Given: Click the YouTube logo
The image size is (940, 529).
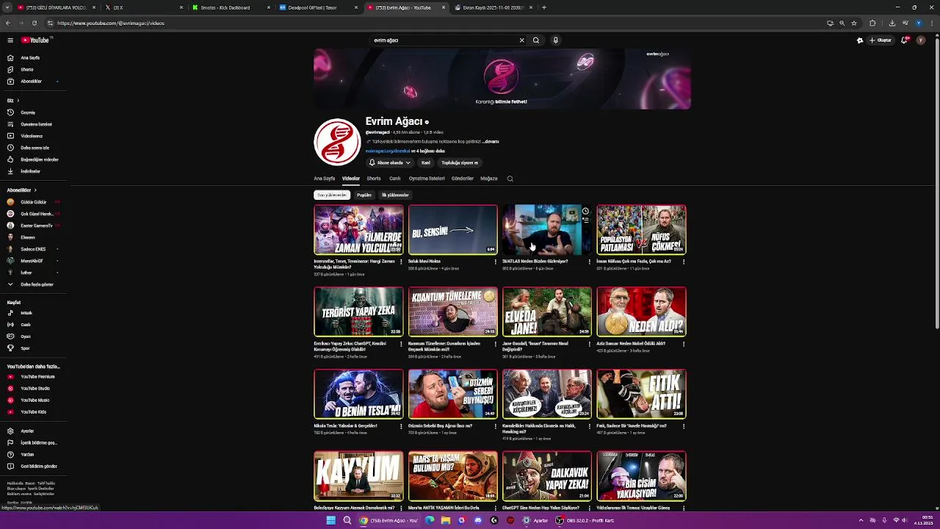Looking at the screenshot, I should [35, 40].
